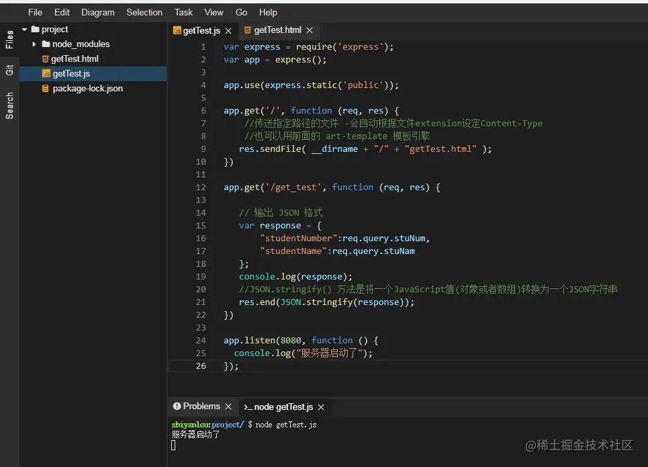Screen dimensions: 648x467
Task: Open the Problems panel tab
Action: pos(201,407)
